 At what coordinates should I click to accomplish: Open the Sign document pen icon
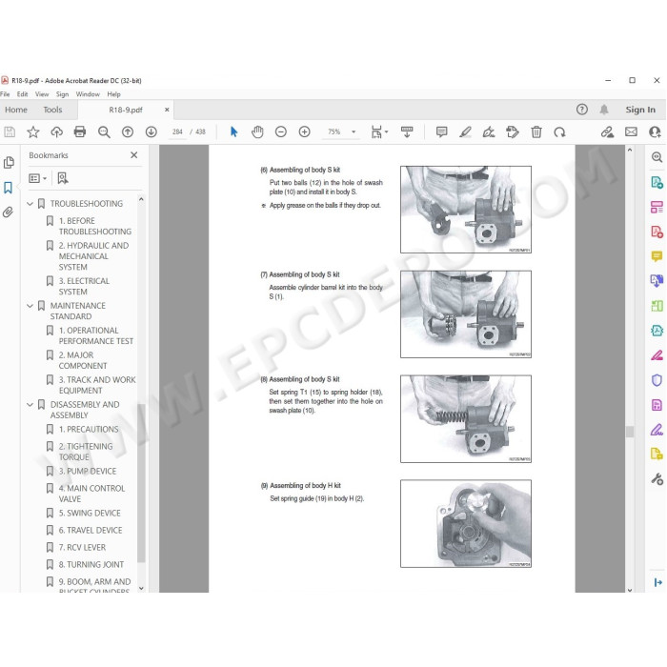(489, 131)
